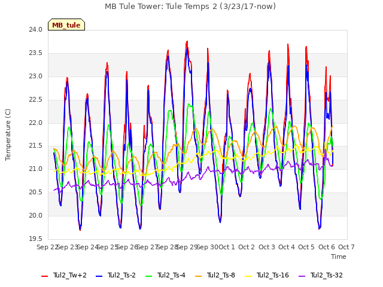The image size is (383, 287).
Task: Click the 22.0 y-axis tick label
Action: (x=36, y=123)
